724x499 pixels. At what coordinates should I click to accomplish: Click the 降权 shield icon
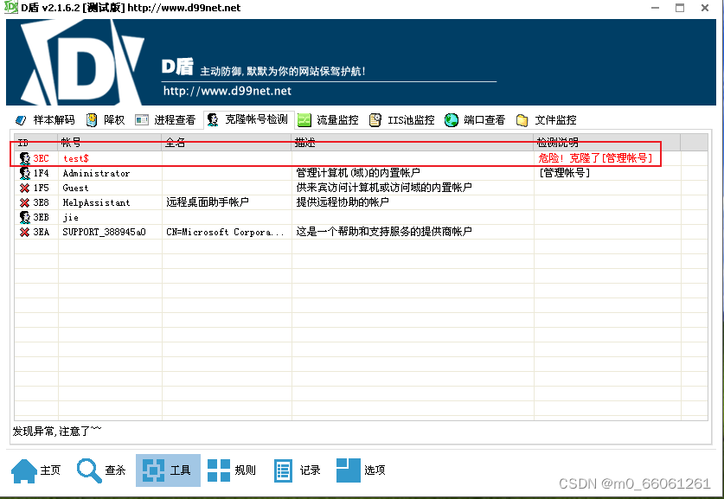92,120
